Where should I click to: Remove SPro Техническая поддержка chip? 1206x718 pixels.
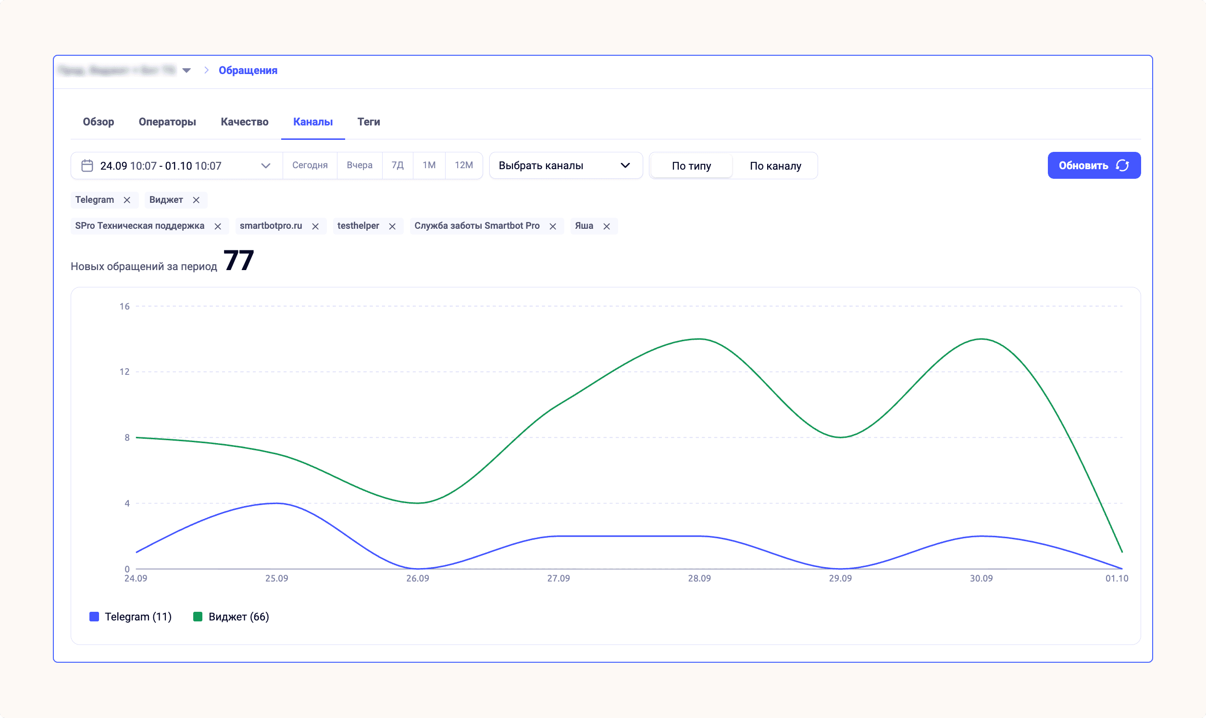(218, 226)
